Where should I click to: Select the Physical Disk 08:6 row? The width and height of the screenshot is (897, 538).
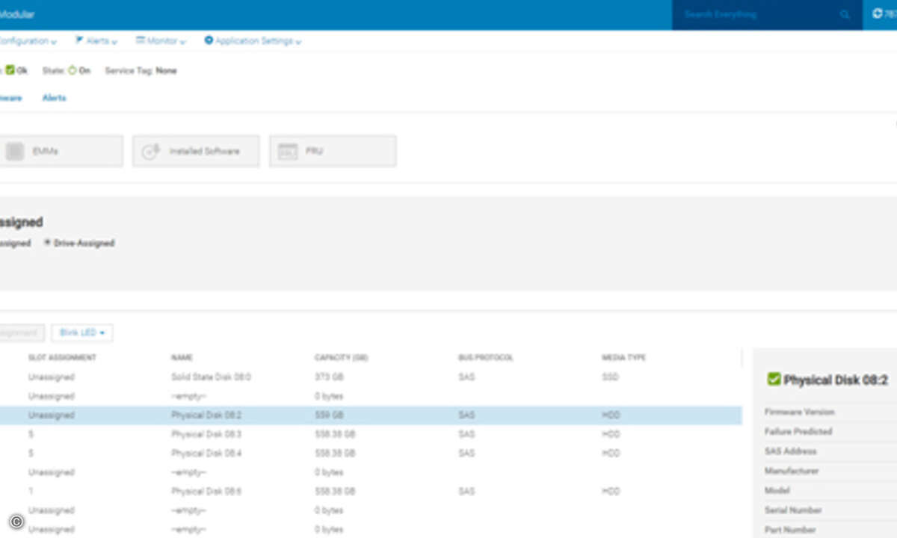click(371, 492)
